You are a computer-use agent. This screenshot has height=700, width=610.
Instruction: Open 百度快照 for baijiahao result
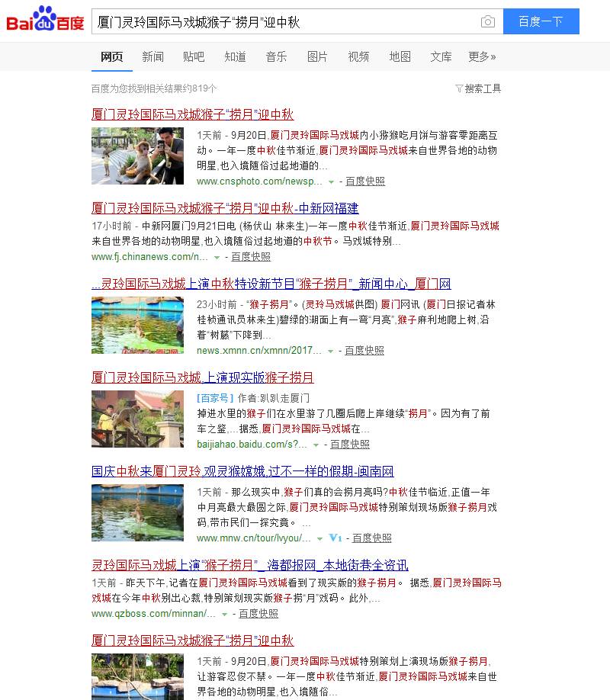350,445
